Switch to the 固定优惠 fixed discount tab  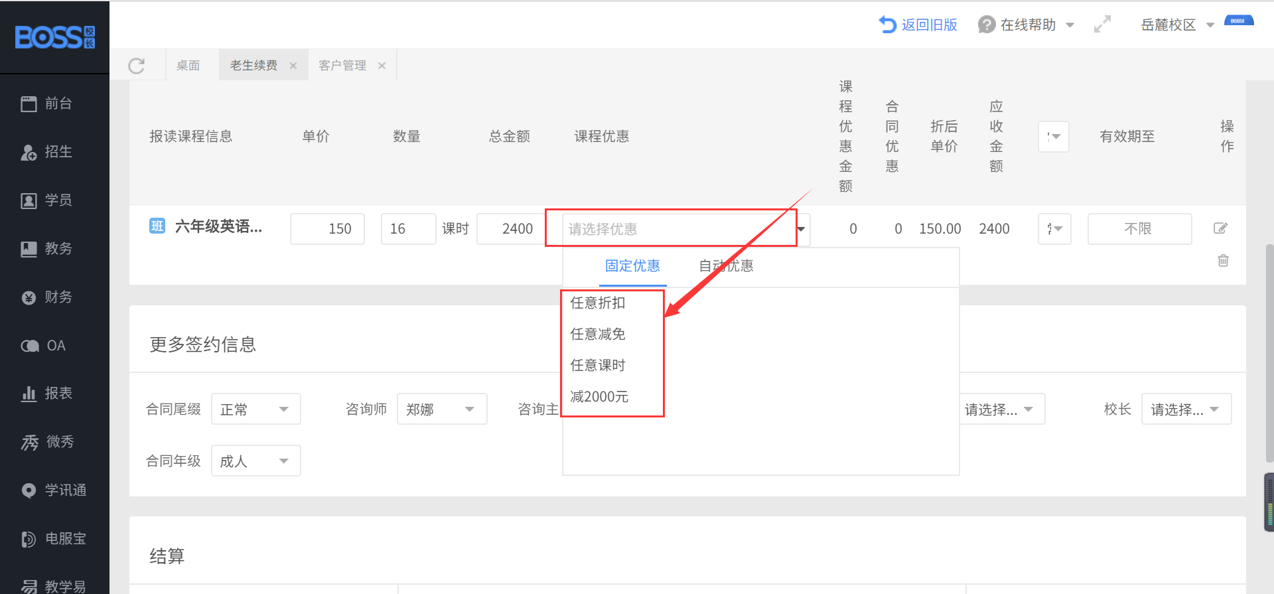click(x=632, y=266)
